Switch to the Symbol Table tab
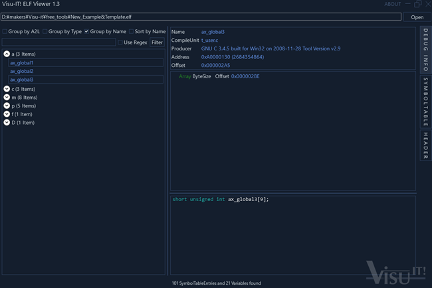The height and width of the screenshot is (288, 432). point(425,102)
